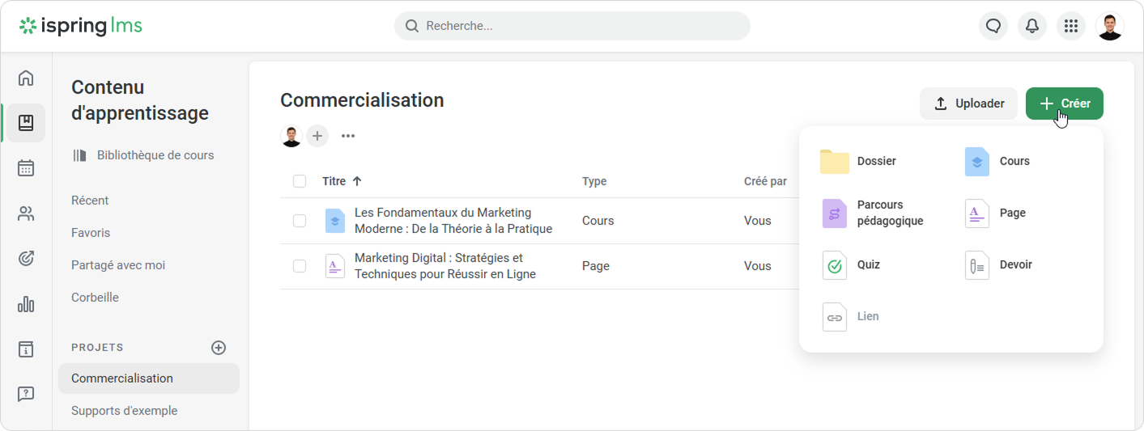This screenshot has width=1144, height=431.
Task: Toggle the select-all checkbox in table header
Action: 300,181
